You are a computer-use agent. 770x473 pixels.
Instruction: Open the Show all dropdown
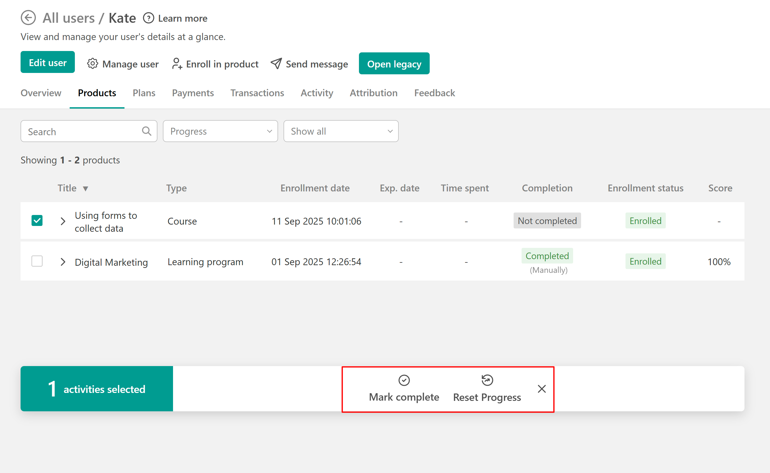(341, 131)
